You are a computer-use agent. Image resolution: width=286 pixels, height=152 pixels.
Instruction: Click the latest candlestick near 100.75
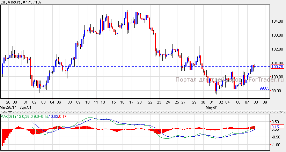pyautogui.click(x=255, y=66)
